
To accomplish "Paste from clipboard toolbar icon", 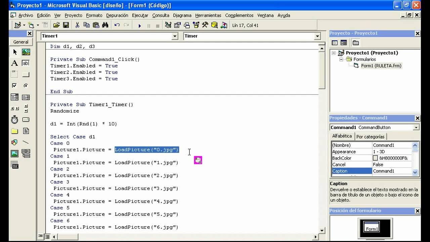I will 96,25.
